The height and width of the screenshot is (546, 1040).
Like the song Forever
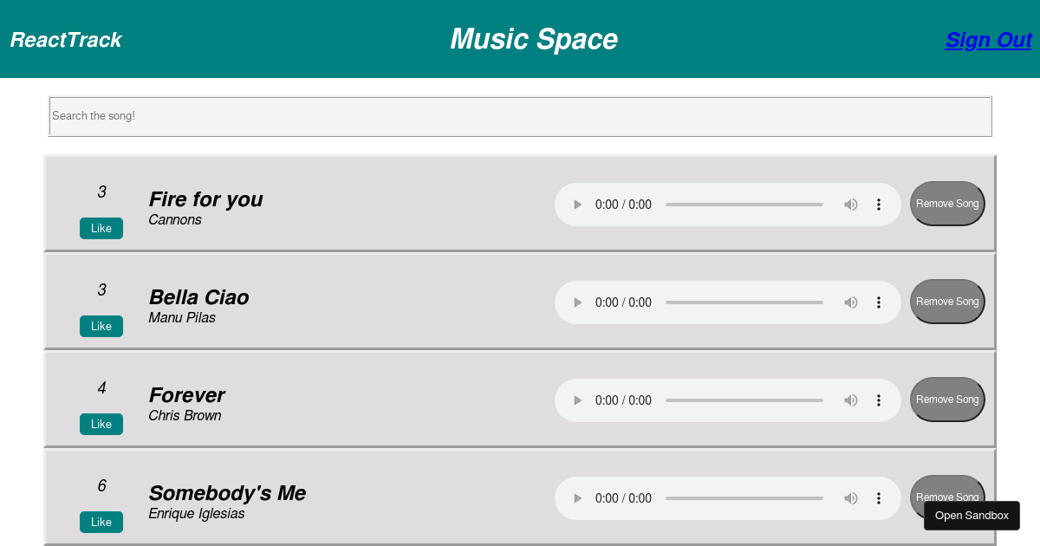point(101,424)
